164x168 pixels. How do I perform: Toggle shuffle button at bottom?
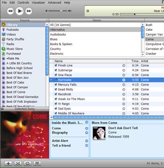[18, 163]
